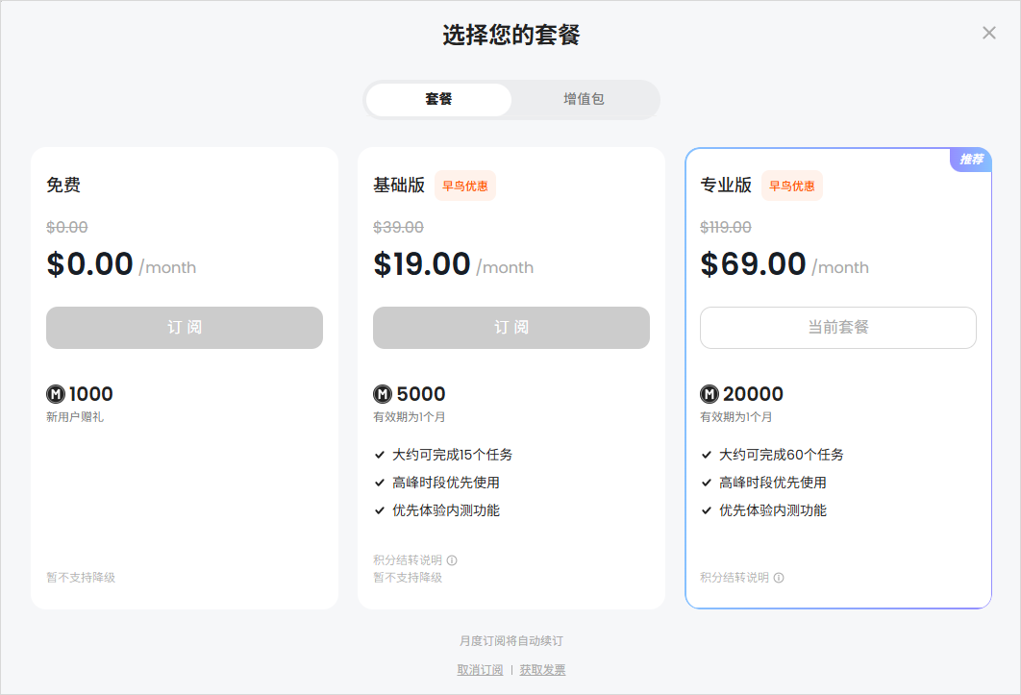The width and height of the screenshot is (1021, 695).
Task: Click the 当前套餐 button
Action: click(x=837, y=328)
